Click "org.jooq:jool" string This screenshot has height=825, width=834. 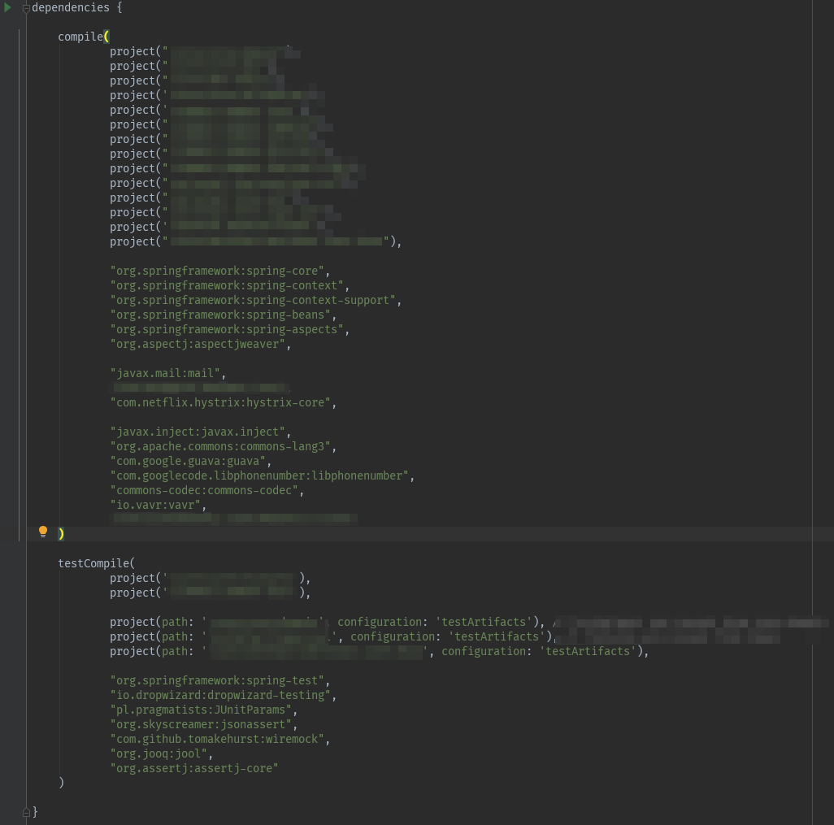tap(161, 753)
